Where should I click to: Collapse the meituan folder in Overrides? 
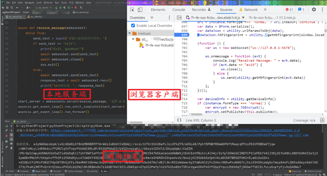tap(129, 33)
